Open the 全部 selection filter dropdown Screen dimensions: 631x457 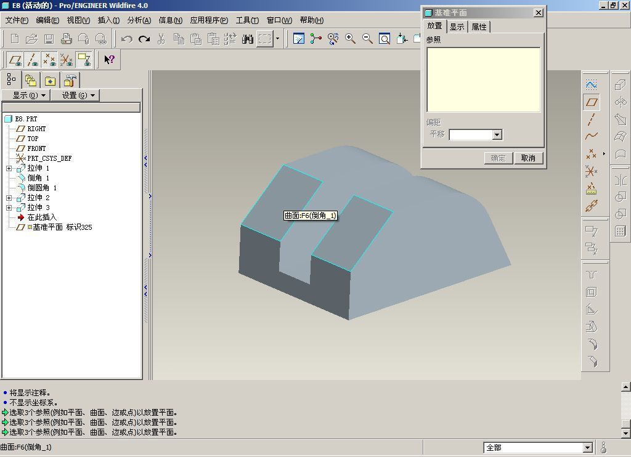coord(587,447)
